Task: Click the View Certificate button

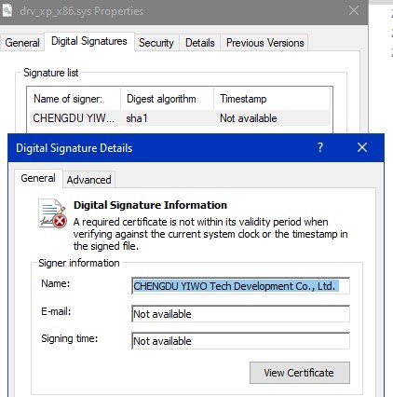Action: point(300,373)
